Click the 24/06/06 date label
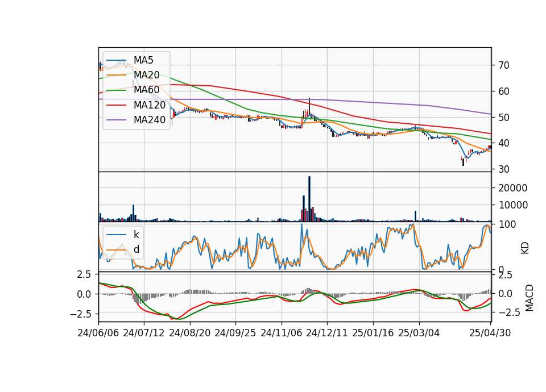This screenshot has height=392, width=546. click(98, 333)
